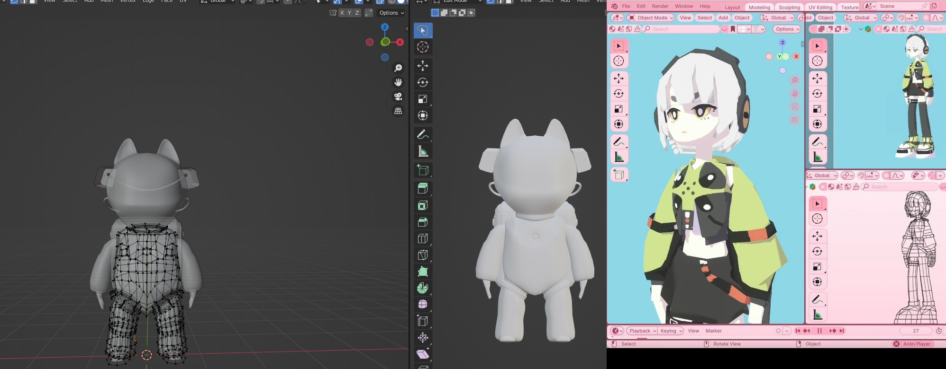946x369 pixels.
Task: Pick the Measure tool in the pink toolbar
Action: [x=619, y=157]
